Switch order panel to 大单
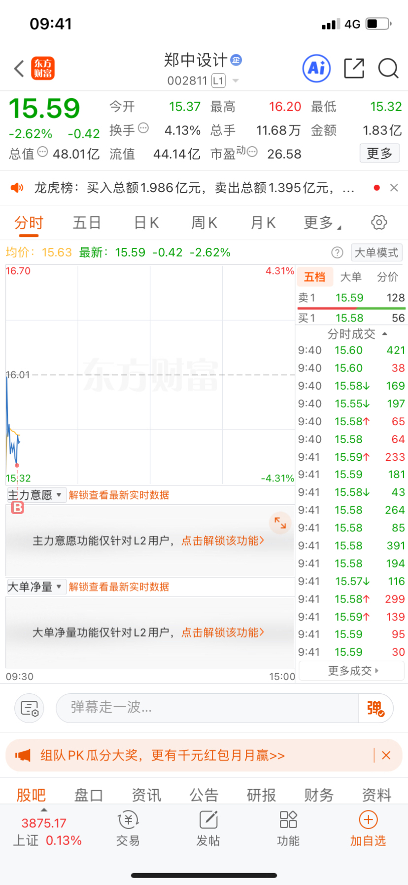The width and height of the screenshot is (408, 885). (351, 277)
